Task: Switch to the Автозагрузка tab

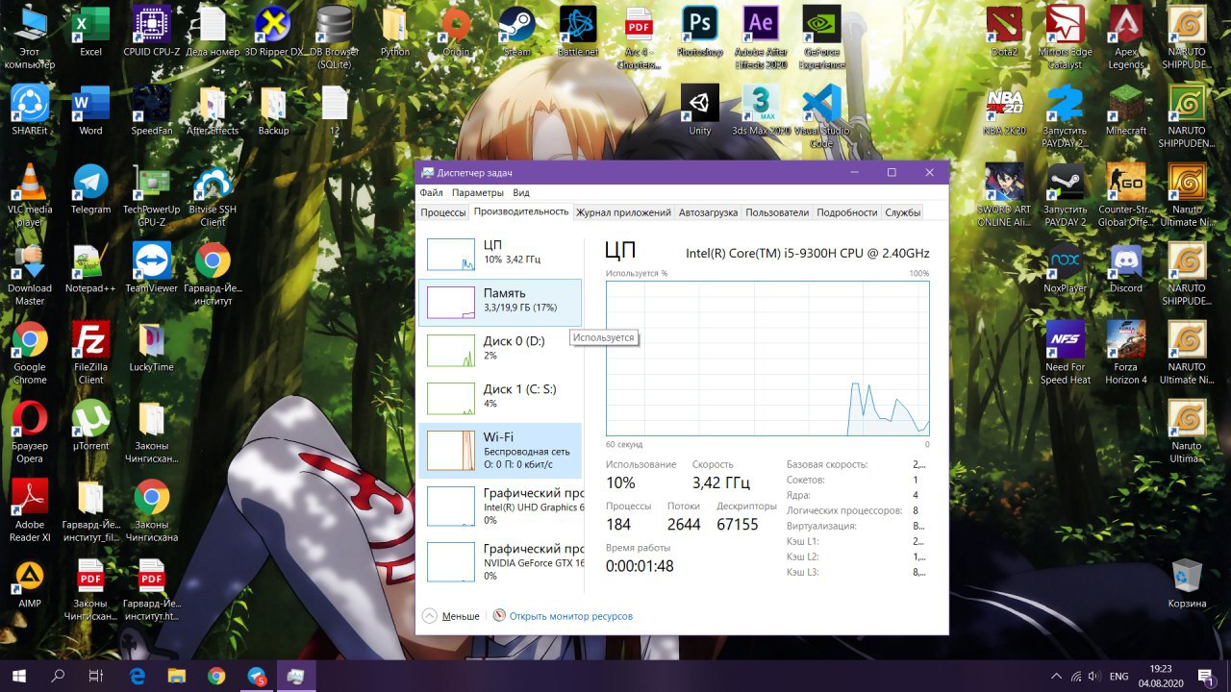Action: pyautogui.click(x=708, y=212)
